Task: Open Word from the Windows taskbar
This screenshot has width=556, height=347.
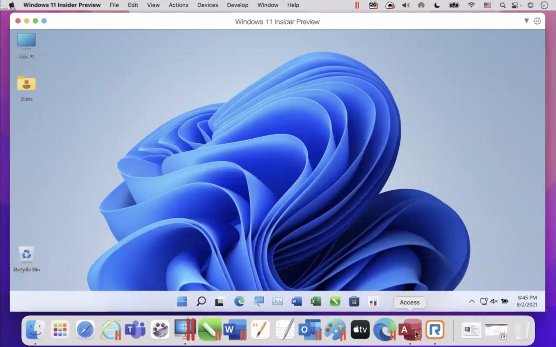Action: (297, 302)
